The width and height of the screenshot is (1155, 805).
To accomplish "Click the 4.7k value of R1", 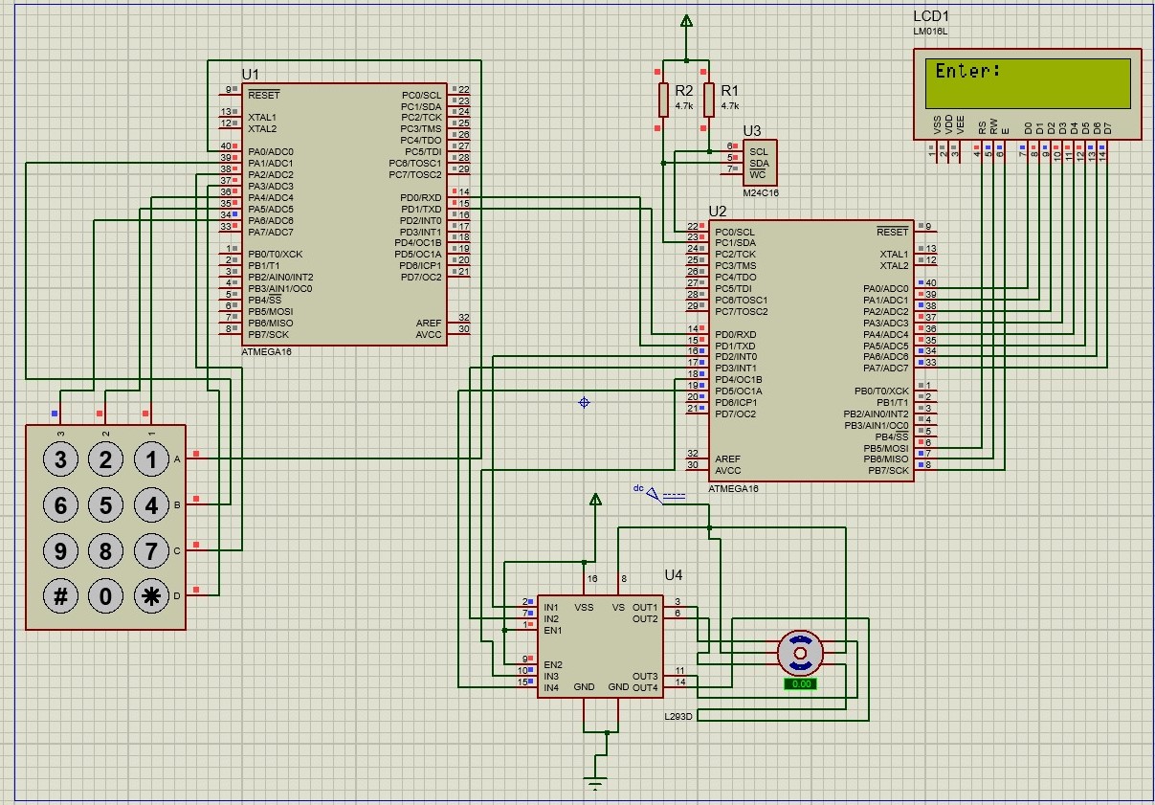I will [730, 106].
